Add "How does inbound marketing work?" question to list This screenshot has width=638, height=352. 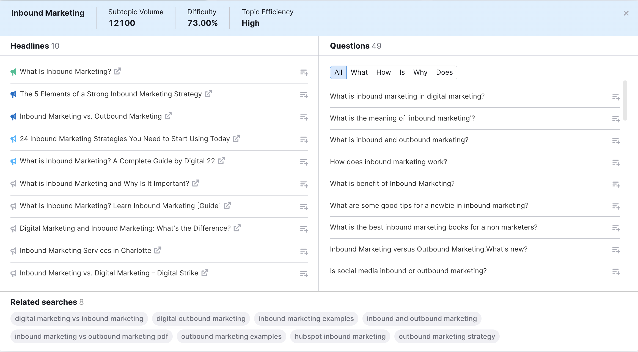click(x=617, y=163)
